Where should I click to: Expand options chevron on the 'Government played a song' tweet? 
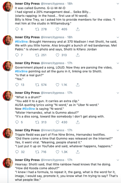pyautogui.click(x=118, y=63)
